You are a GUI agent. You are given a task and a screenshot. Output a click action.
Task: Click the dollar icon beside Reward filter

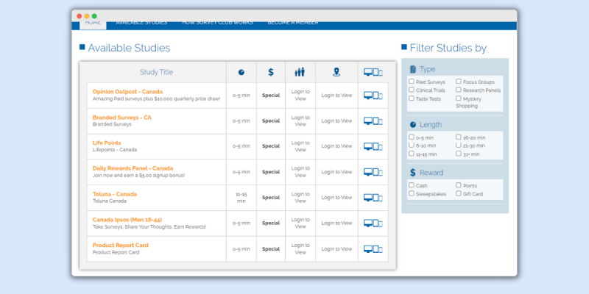point(413,173)
